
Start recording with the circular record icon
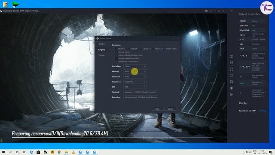(x=232, y=88)
